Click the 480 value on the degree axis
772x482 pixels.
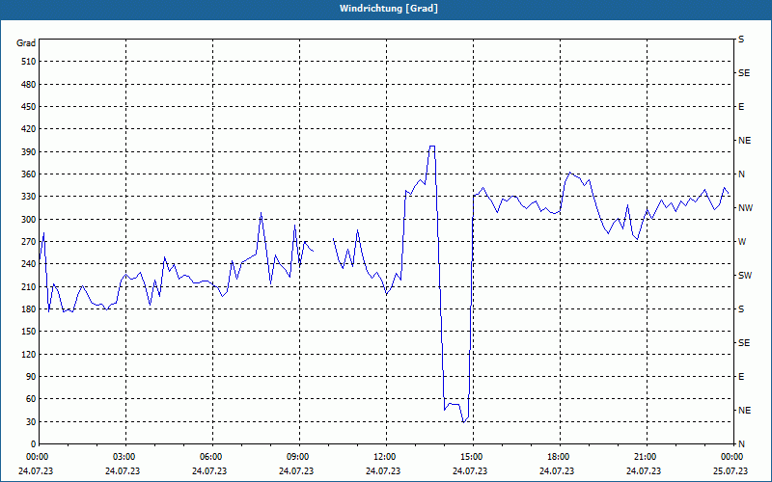point(28,85)
